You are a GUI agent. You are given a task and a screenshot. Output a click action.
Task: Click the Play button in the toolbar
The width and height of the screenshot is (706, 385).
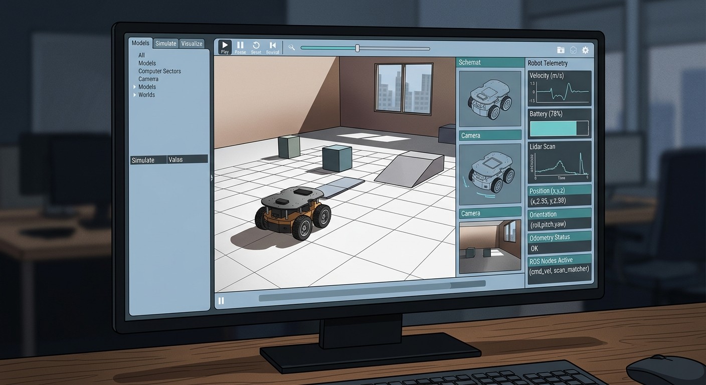point(225,47)
